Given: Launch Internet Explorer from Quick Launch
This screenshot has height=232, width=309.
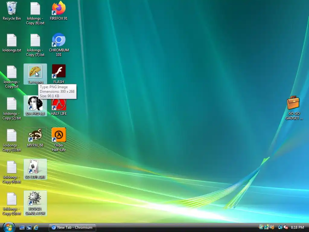Looking at the screenshot, I should click(36, 228).
